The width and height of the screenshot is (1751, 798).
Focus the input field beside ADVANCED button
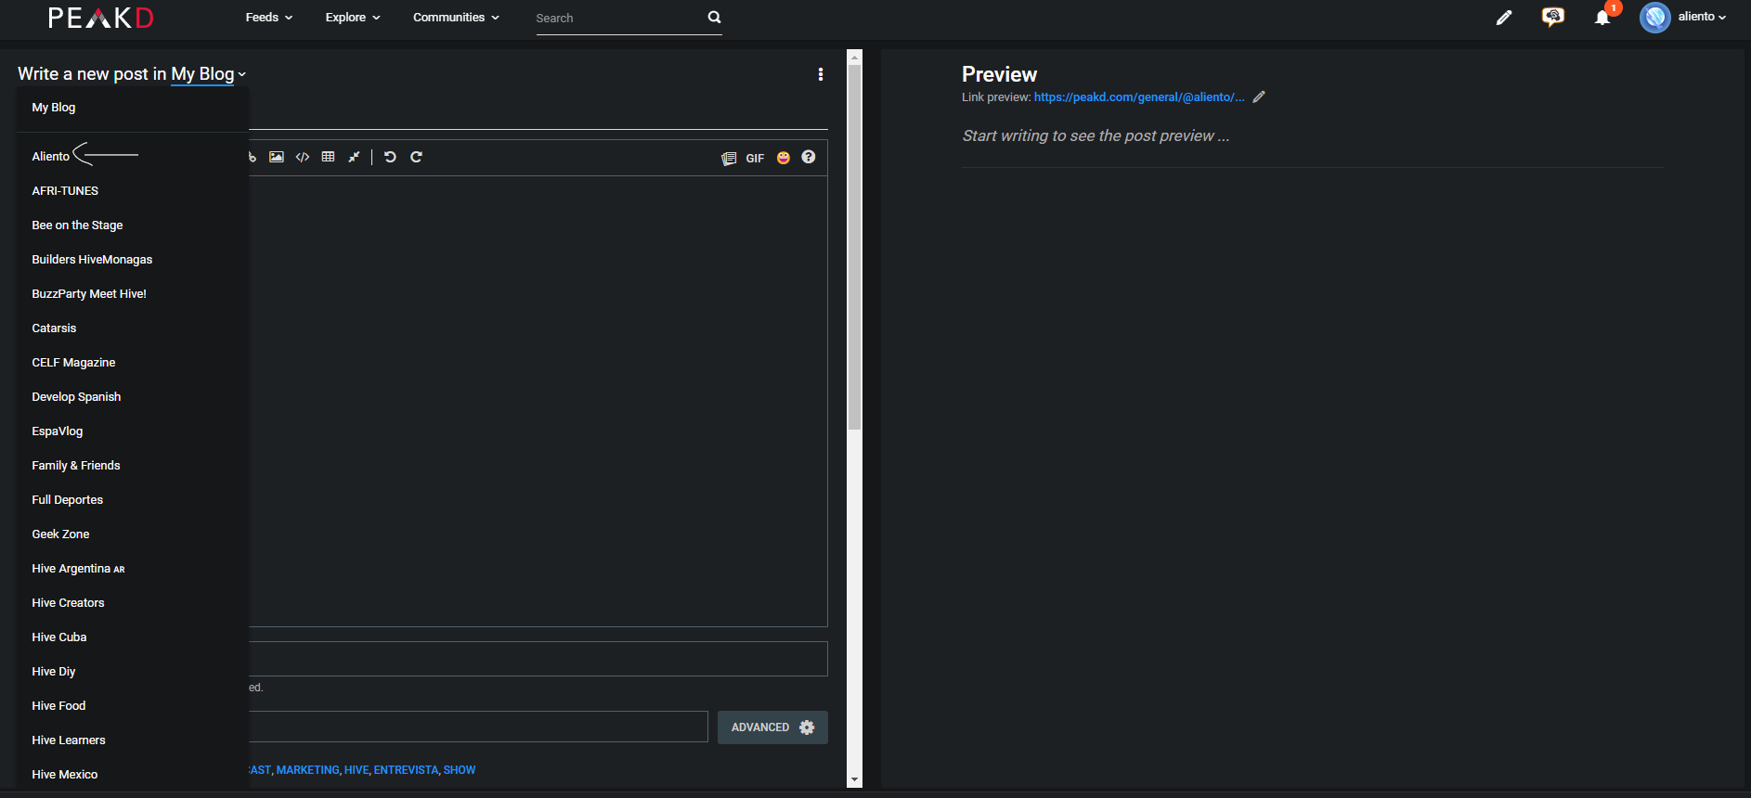tap(478, 727)
